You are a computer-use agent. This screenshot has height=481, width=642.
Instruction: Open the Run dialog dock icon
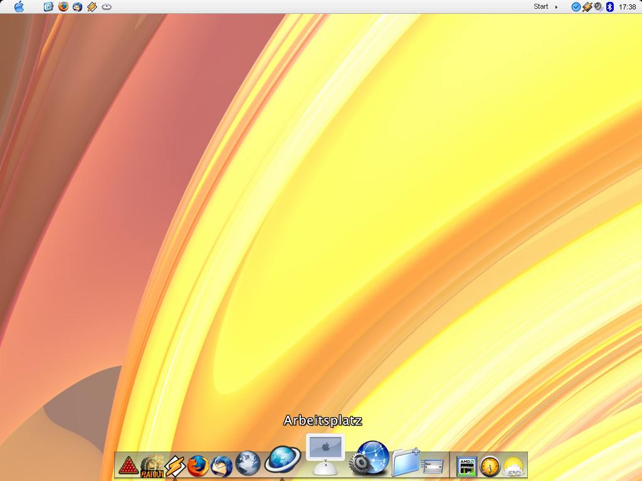coord(433,466)
